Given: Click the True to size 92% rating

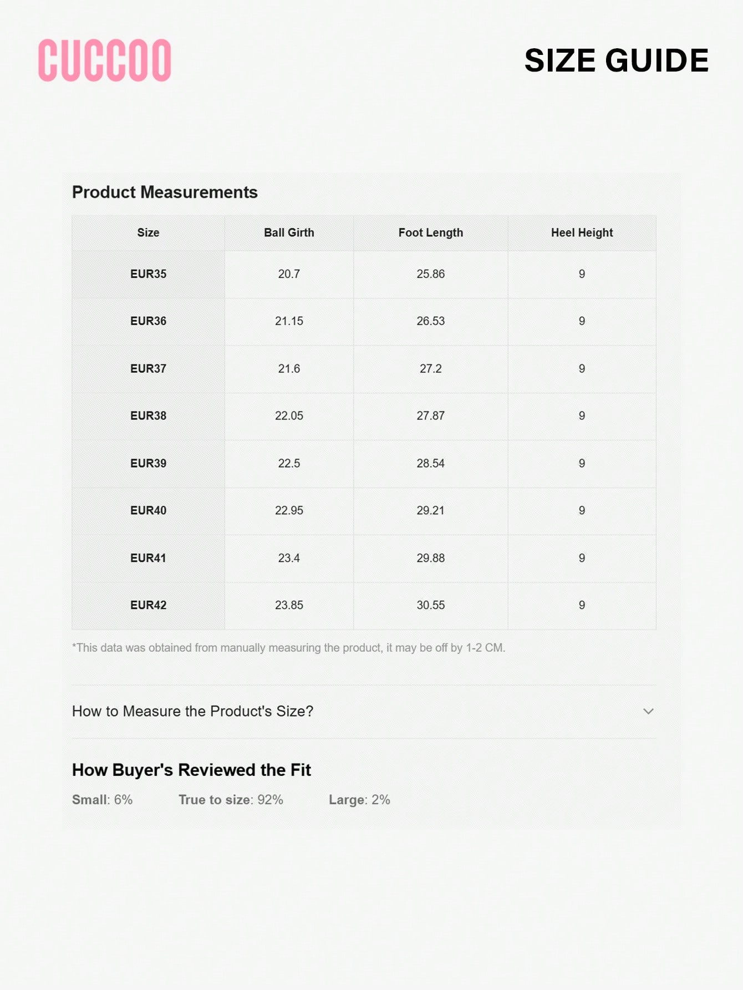Looking at the screenshot, I should [231, 800].
